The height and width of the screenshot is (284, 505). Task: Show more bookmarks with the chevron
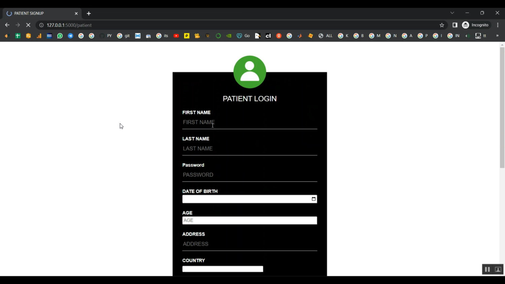(x=497, y=36)
